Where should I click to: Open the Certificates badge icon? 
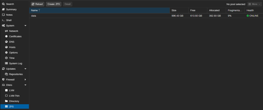coord(6,36)
